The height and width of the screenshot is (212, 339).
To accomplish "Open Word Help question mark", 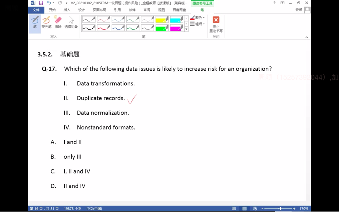I will pos(274,3).
